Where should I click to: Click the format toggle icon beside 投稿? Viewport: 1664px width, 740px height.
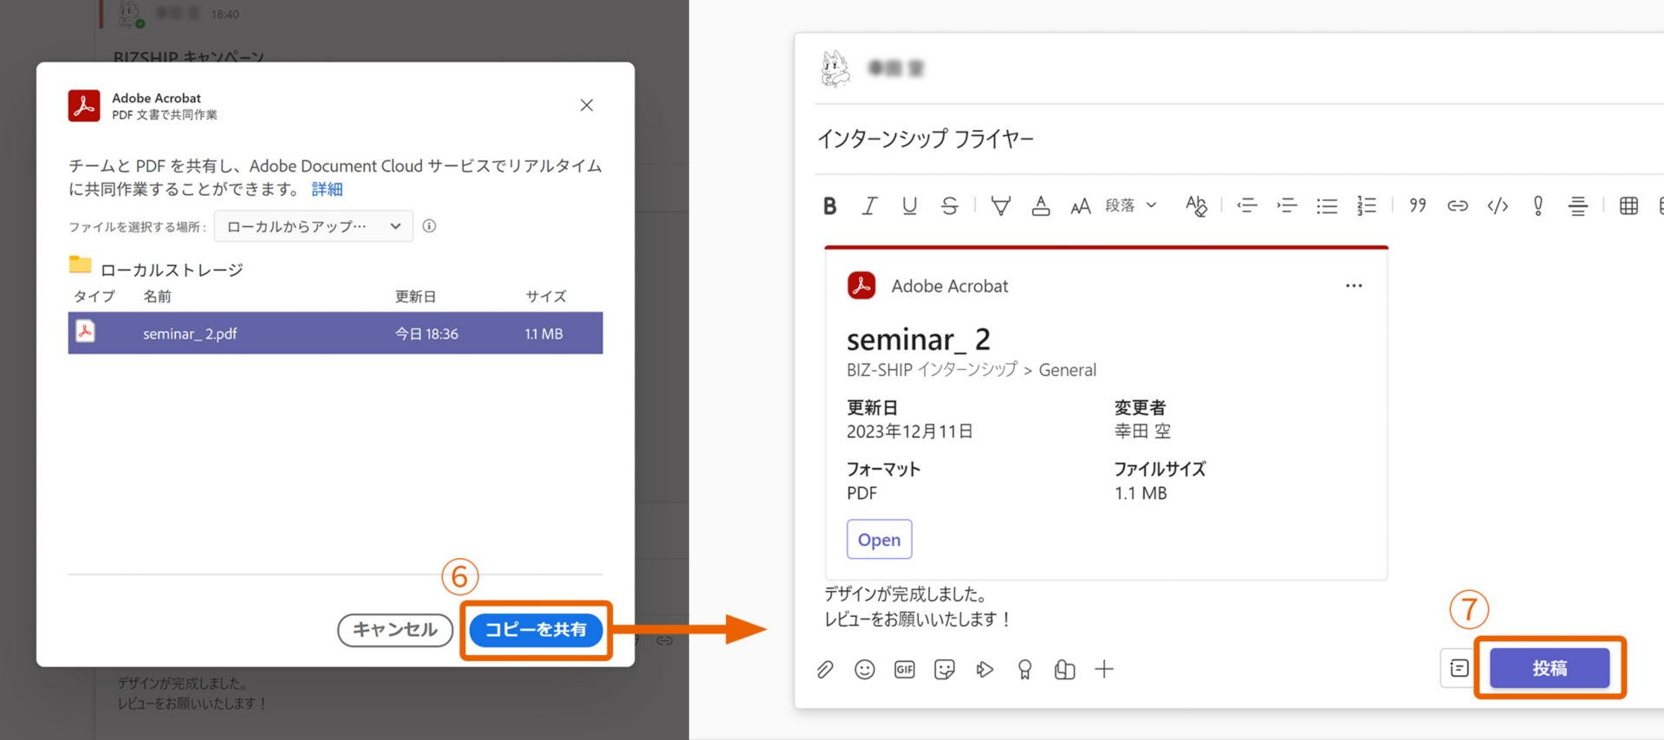click(1459, 668)
